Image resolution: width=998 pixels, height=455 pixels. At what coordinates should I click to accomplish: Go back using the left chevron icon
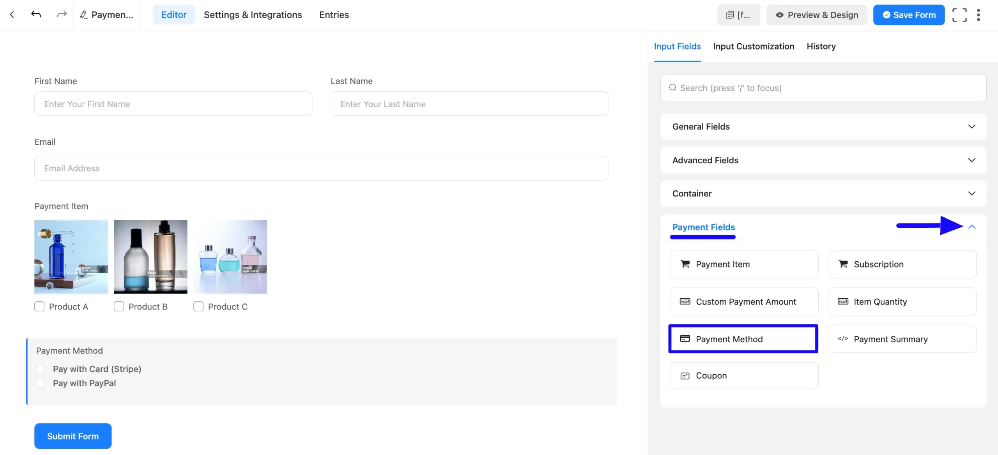[x=12, y=15]
